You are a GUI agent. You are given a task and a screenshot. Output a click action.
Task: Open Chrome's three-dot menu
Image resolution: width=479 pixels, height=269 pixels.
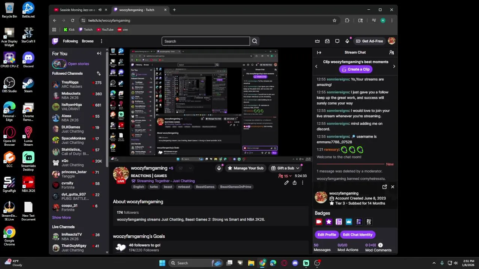click(x=392, y=21)
